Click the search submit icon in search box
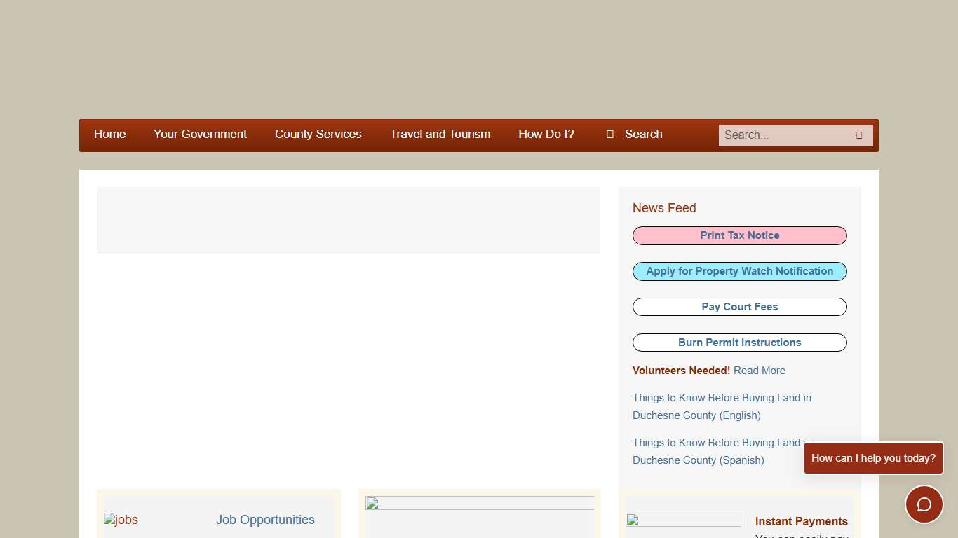Viewport: 958px width, 538px height. click(x=858, y=135)
